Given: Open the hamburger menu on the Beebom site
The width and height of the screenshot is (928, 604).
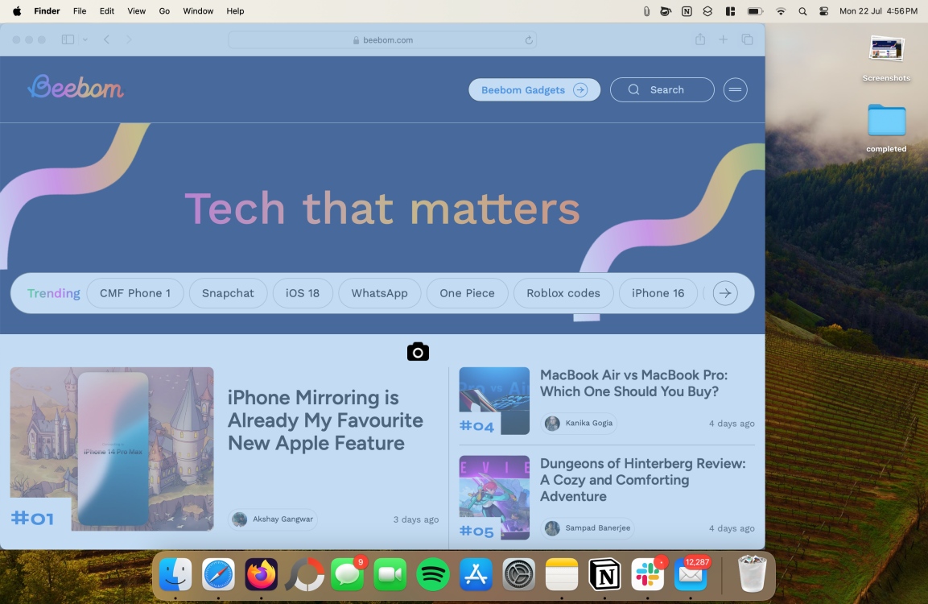Looking at the screenshot, I should tap(735, 89).
